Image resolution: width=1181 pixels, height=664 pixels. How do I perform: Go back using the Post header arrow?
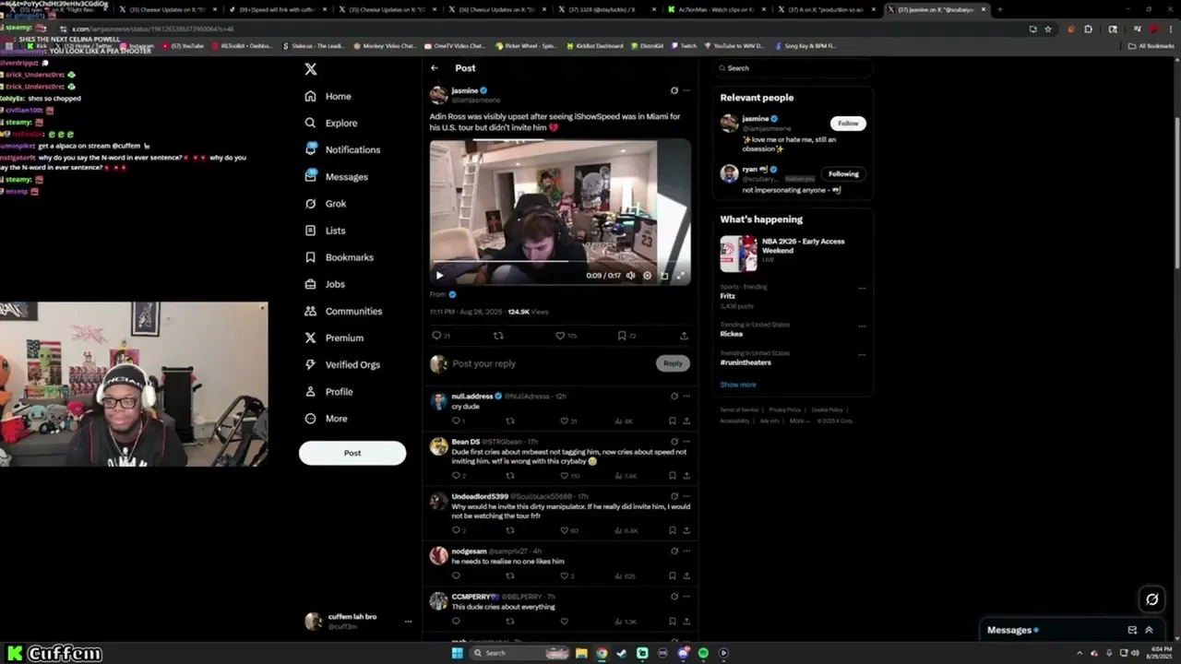[435, 68]
